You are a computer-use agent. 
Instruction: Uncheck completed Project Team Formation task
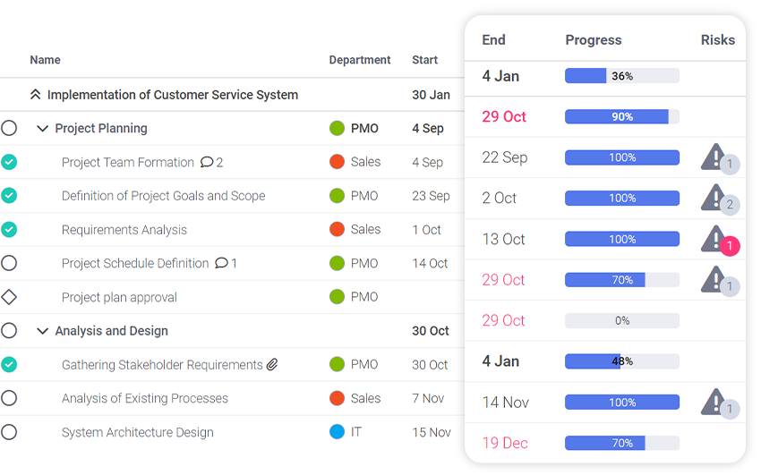point(9,162)
